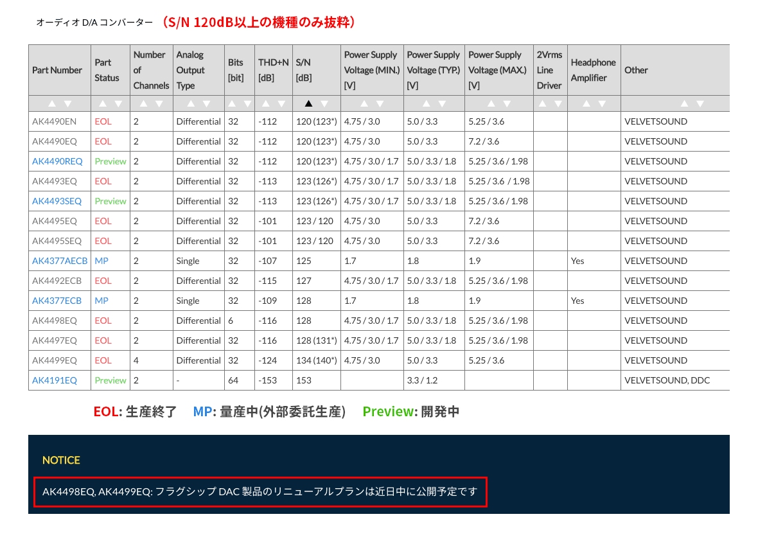Sort Power Supply Voltage (MIN.) descending

point(380,103)
